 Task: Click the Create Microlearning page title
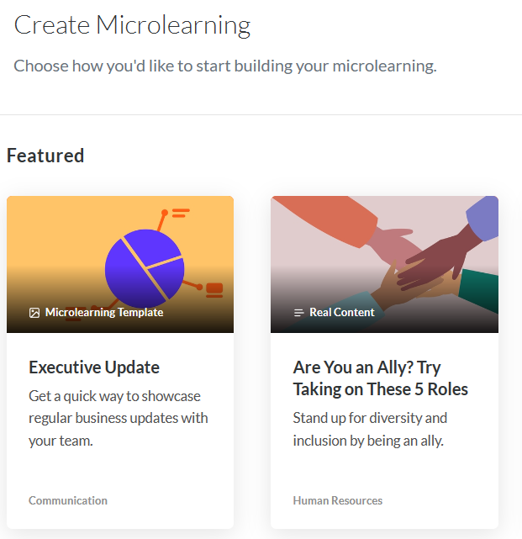[x=132, y=25]
